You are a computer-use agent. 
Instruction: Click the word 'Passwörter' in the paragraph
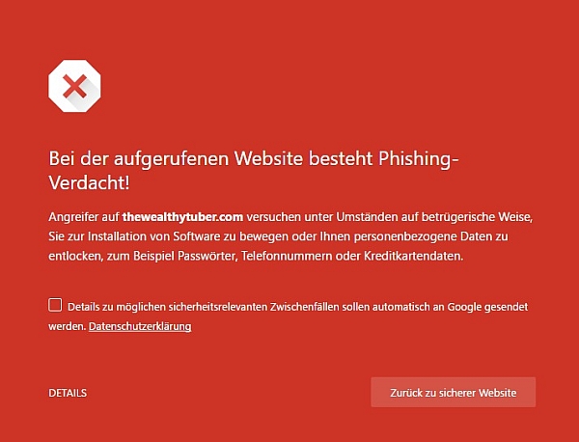(207, 256)
